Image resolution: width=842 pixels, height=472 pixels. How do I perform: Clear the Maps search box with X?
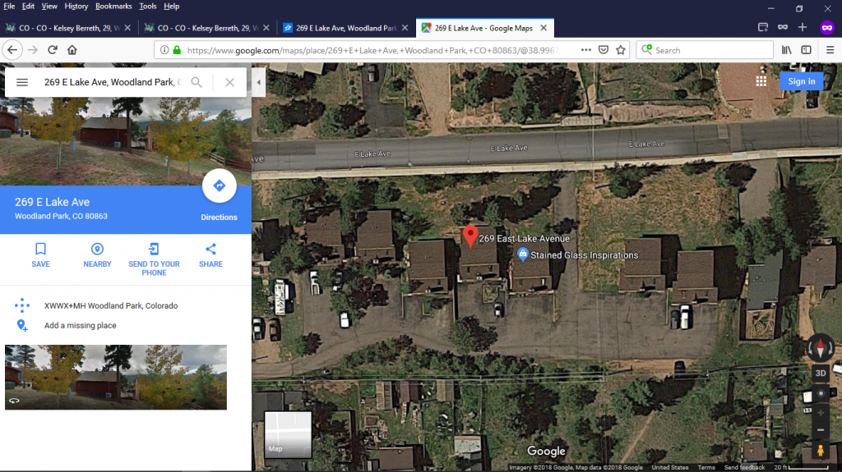[230, 82]
